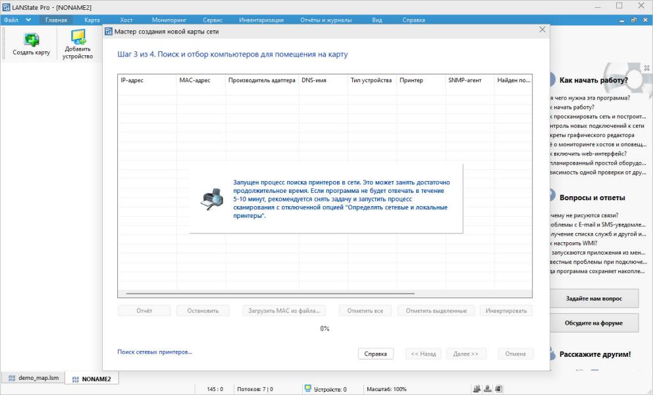Image resolution: width=653 pixels, height=395 pixels.
Task: Click the Отметить выделенные button
Action: (x=436, y=311)
